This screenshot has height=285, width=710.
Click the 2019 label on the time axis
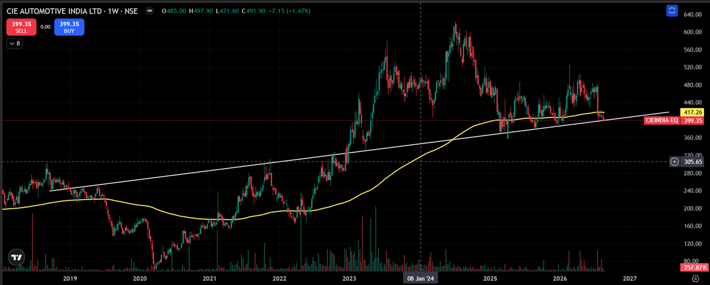click(x=70, y=278)
